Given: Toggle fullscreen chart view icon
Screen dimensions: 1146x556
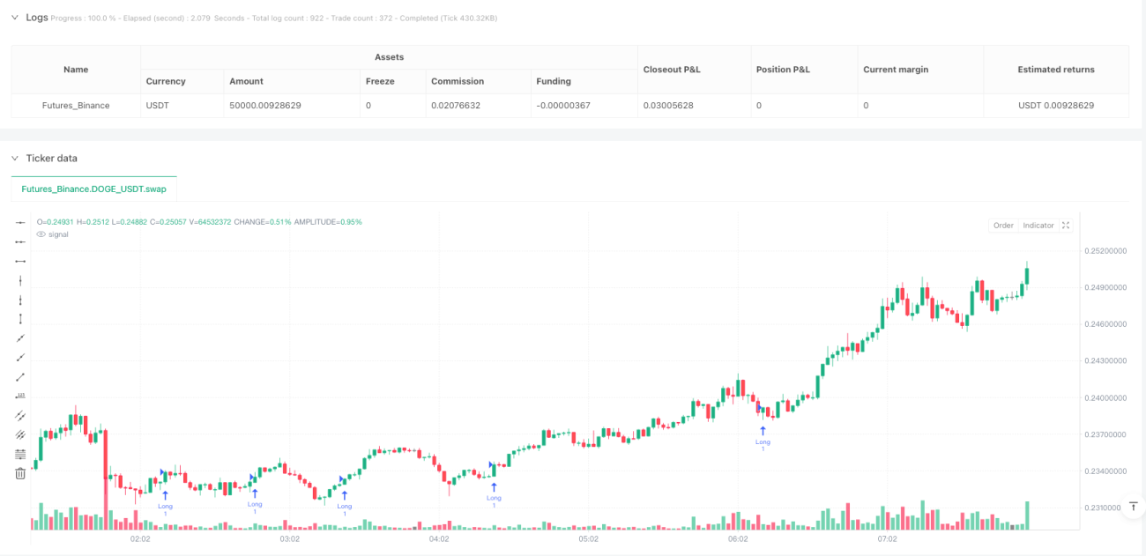Looking at the screenshot, I should [1066, 226].
